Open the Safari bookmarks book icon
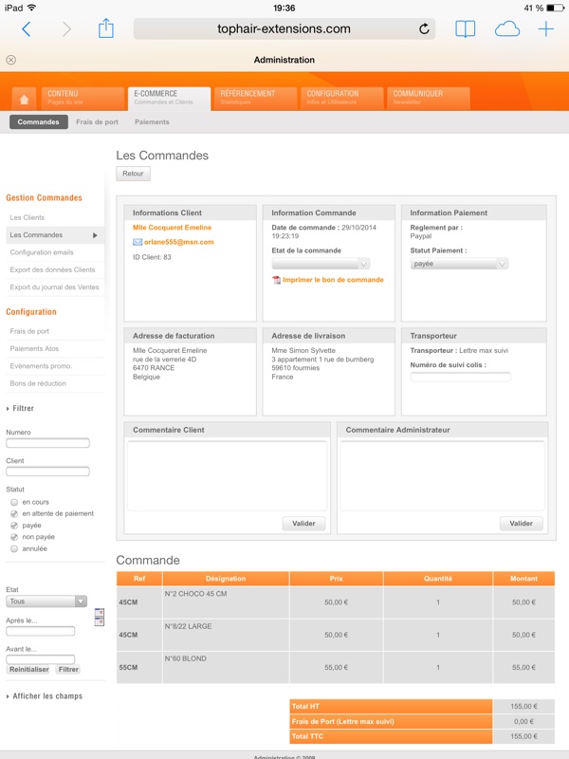569x759 pixels. pos(465,29)
